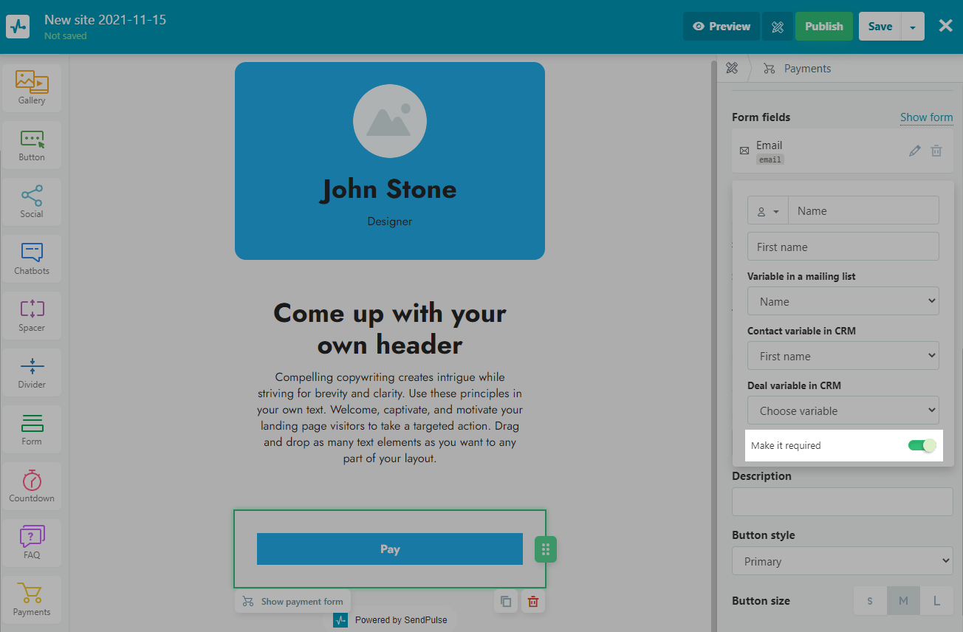Screen dimensions: 963x632
Task: Set button size to M
Action: [x=903, y=601]
